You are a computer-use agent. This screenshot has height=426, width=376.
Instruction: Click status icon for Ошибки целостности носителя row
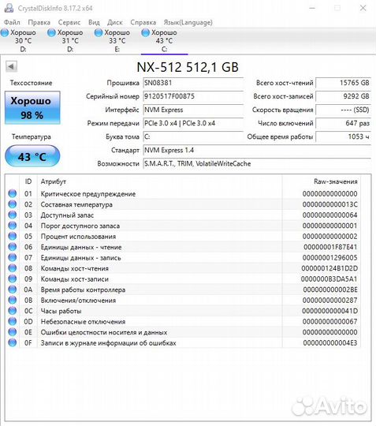12,332
